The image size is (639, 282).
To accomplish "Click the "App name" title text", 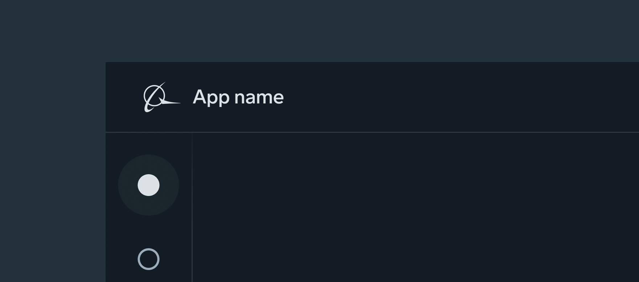I will [x=238, y=97].
